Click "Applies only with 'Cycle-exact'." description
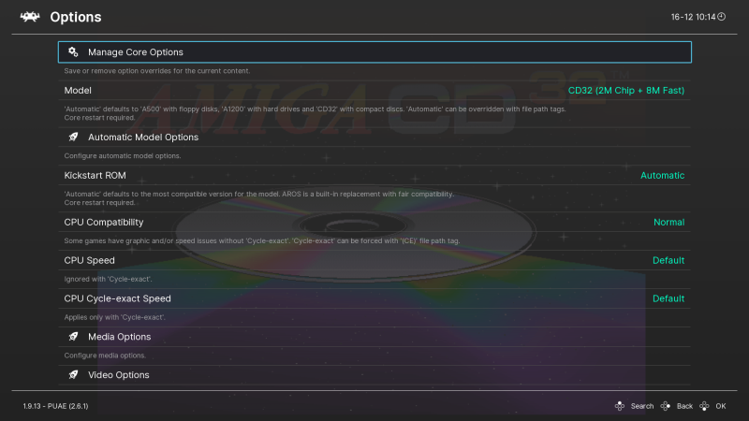Viewport: 749px width, 421px height. [114, 317]
